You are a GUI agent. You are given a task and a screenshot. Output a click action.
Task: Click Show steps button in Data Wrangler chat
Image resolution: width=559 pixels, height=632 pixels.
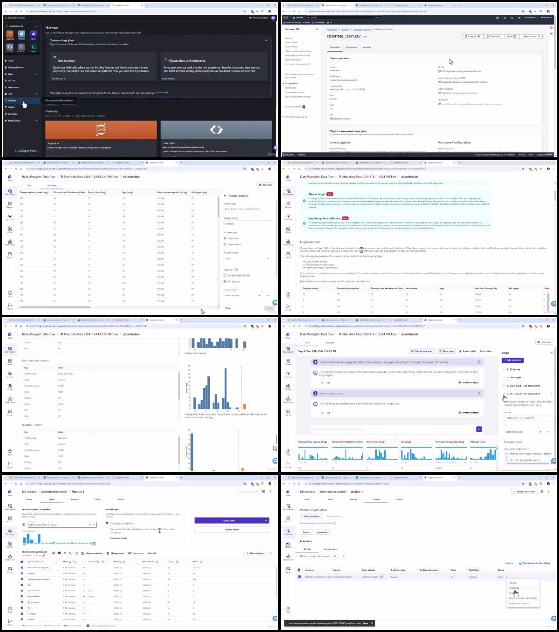[x=446, y=351]
